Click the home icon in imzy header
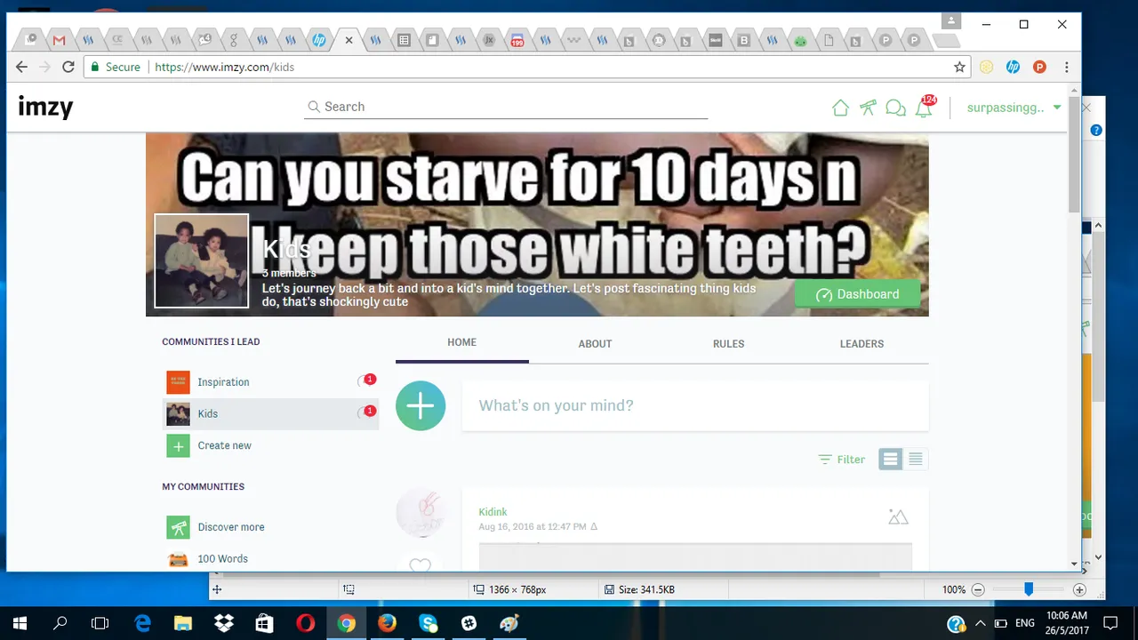The height and width of the screenshot is (640, 1138). tap(840, 108)
